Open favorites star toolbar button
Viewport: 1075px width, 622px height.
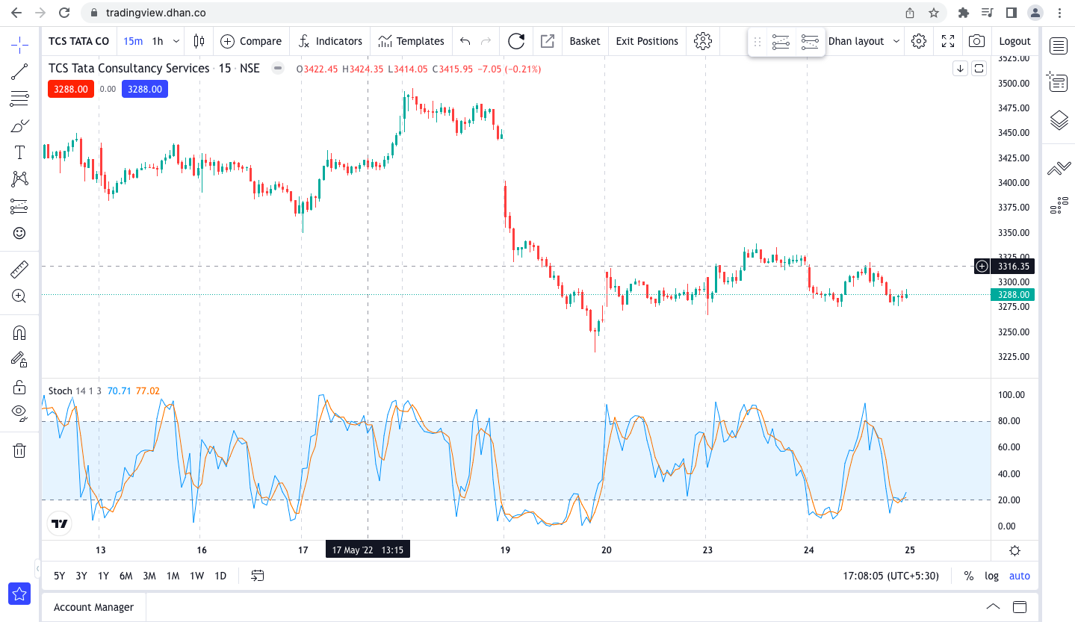[19, 594]
